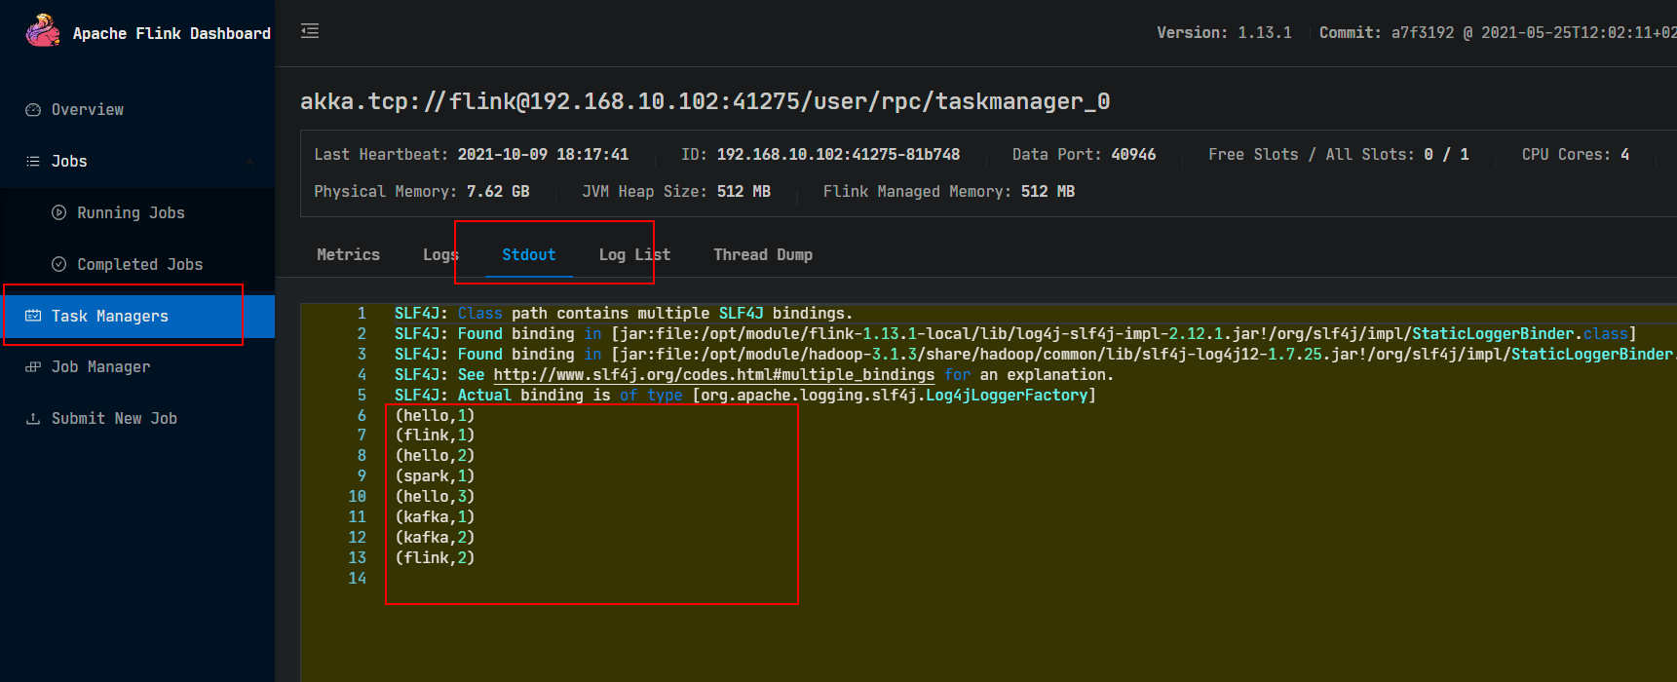Click the CPU Cores 4 value

[1624, 154]
